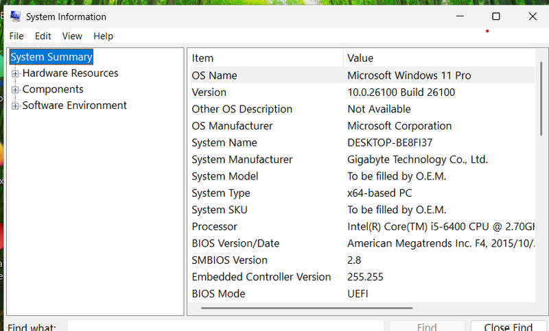Focus the Find what input field
The height and width of the screenshot is (331, 549).
(226, 327)
